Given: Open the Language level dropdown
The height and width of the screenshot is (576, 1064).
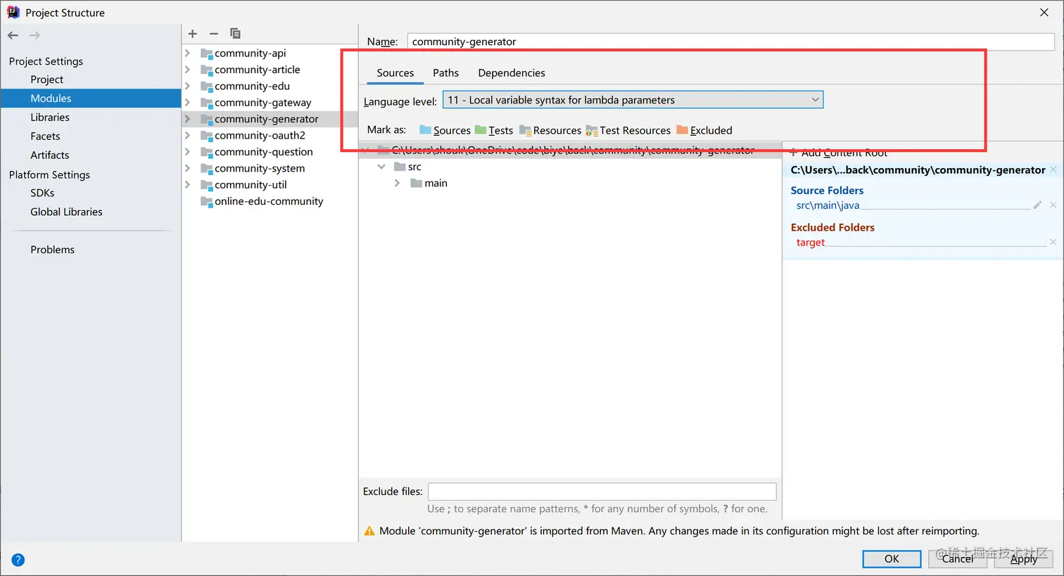Looking at the screenshot, I should point(633,100).
